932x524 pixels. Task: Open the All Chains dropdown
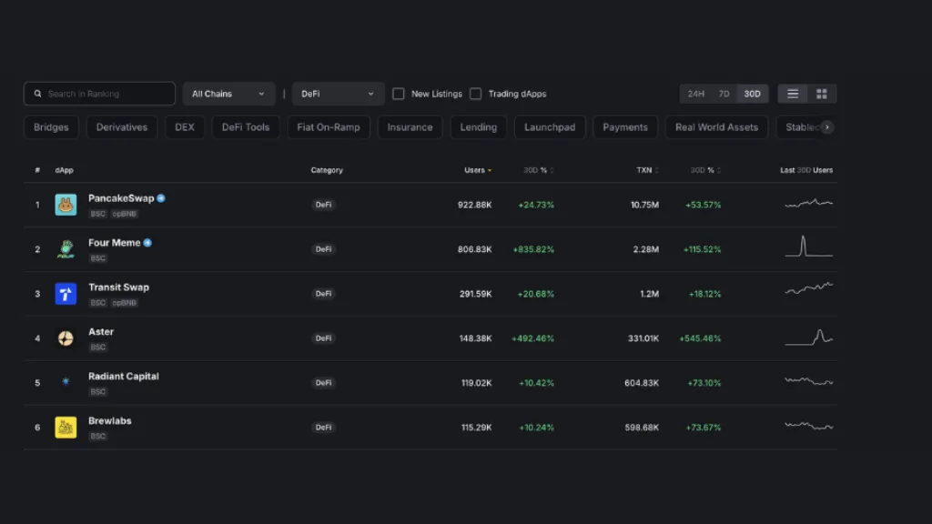(228, 94)
